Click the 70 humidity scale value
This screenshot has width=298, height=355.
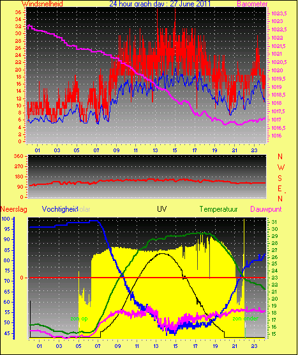pyautogui.click(x=7, y=281)
